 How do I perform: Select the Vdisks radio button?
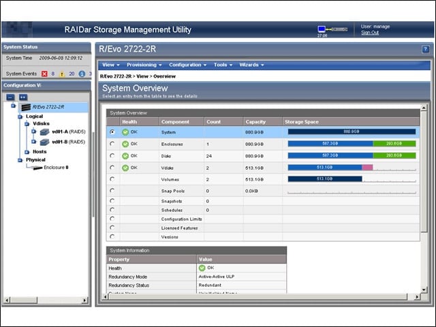pos(112,168)
